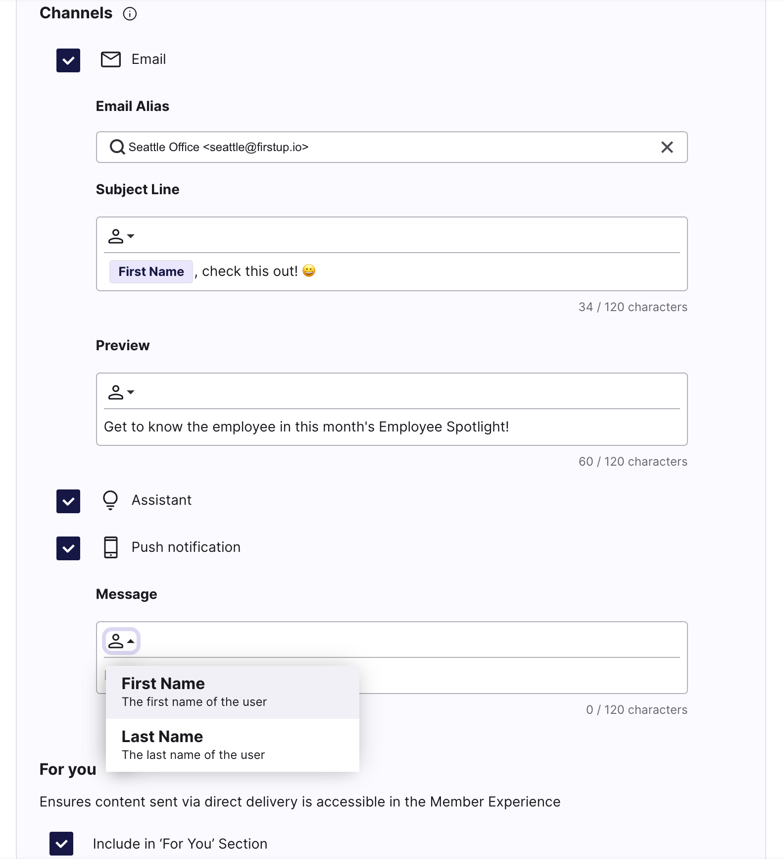Clear the Seattle Office email alias with the X

coord(667,147)
